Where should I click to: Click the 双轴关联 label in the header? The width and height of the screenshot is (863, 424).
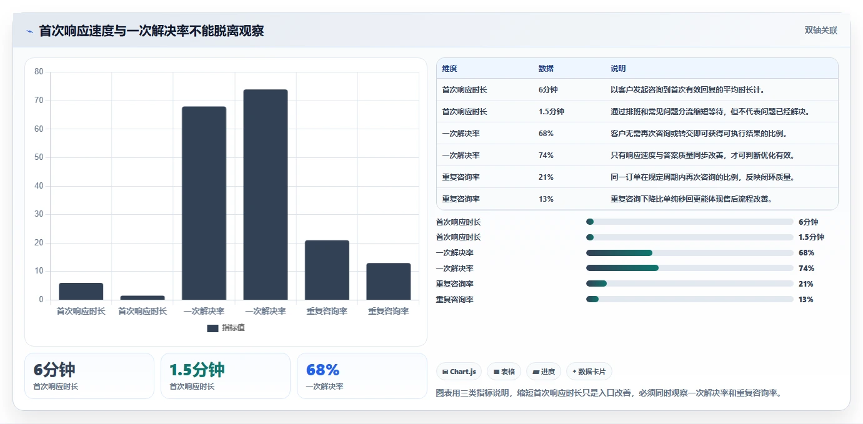[821, 30]
